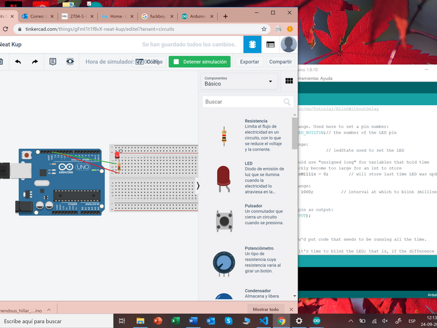
Task: Click the Chrome orange update alert icon
Action: pos(290,29)
